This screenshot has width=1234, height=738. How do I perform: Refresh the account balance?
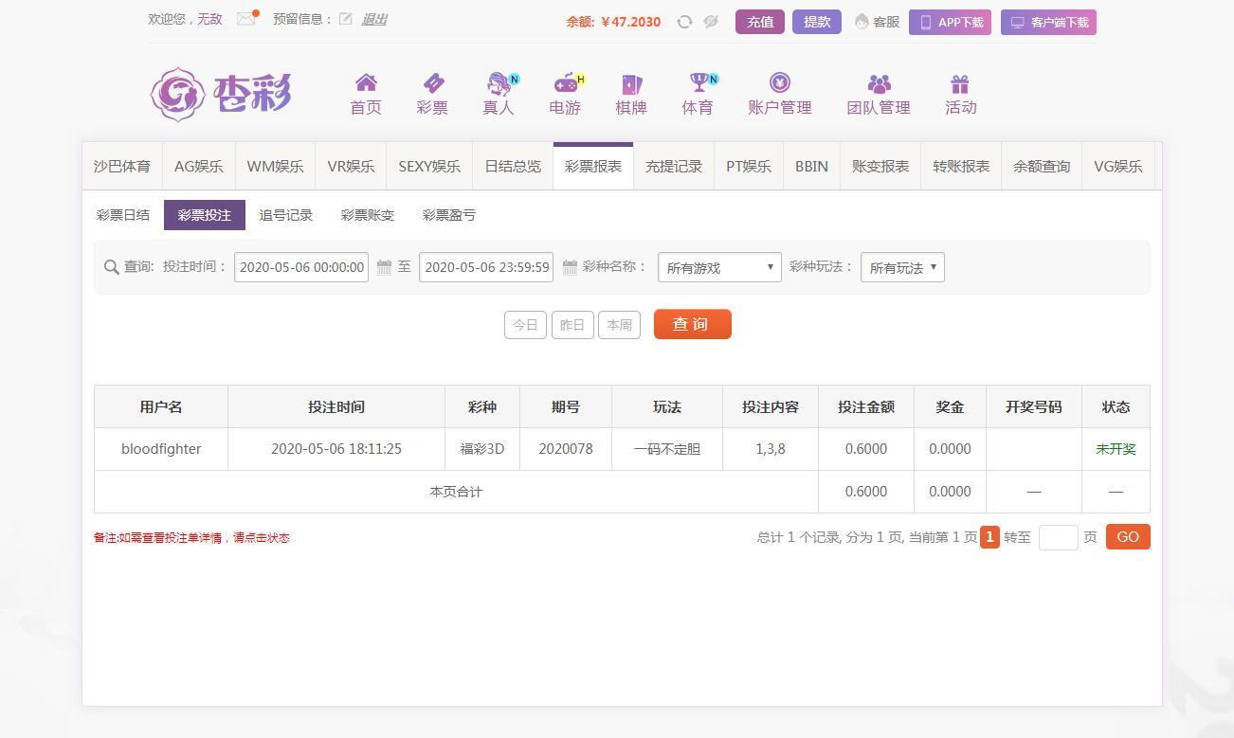[684, 22]
